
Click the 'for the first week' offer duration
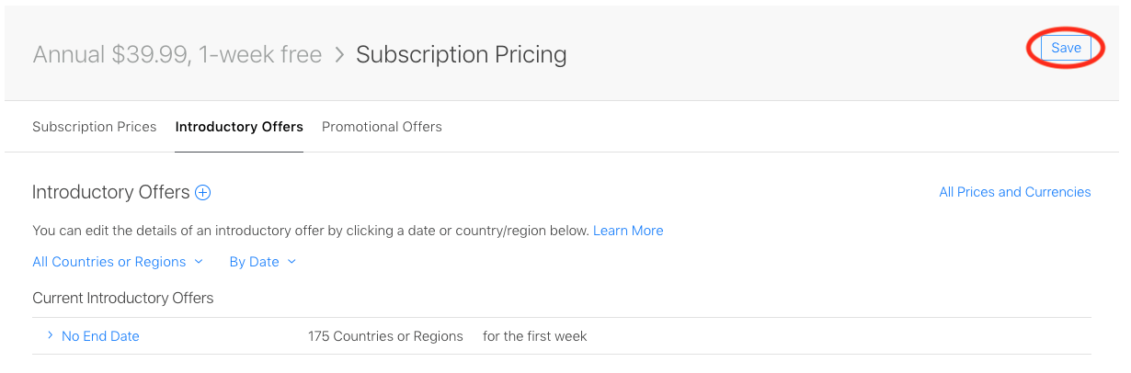click(535, 336)
